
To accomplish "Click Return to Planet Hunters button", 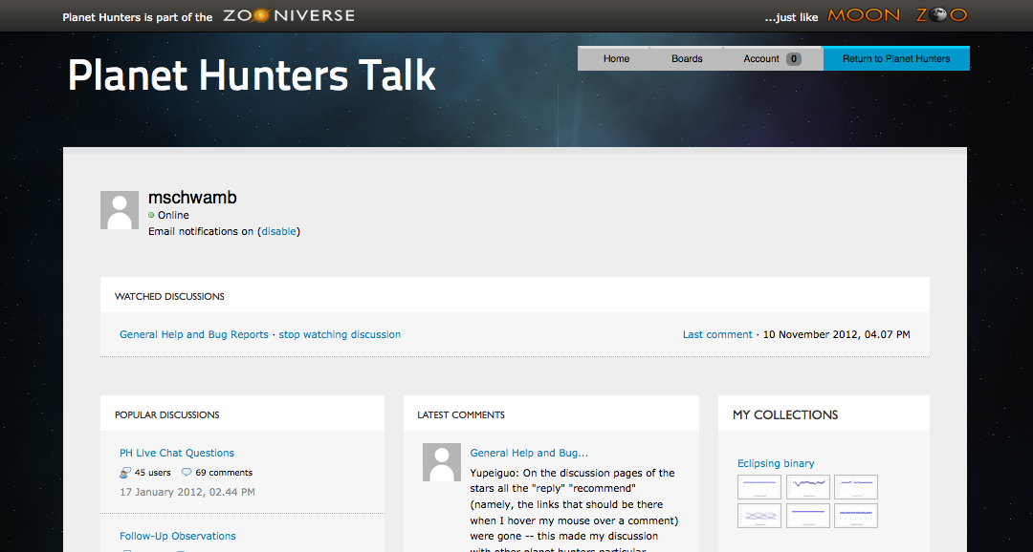I will click(x=896, y=59).
